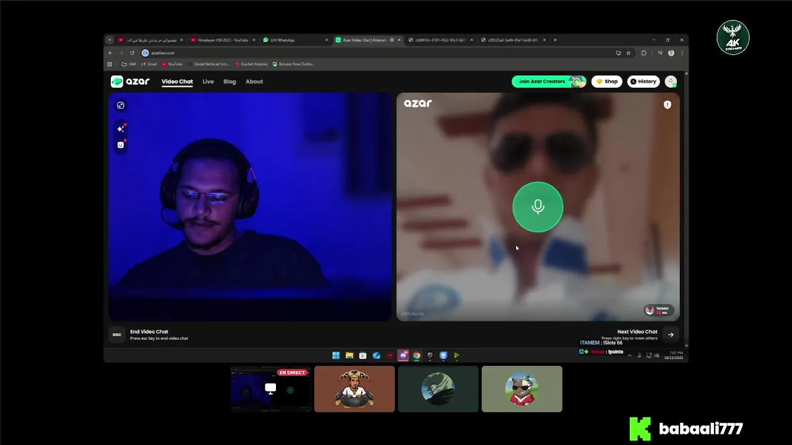Click the volume icon in system tray
The height and width of the screenshot is (445, 792).
(x=656, y=355)
